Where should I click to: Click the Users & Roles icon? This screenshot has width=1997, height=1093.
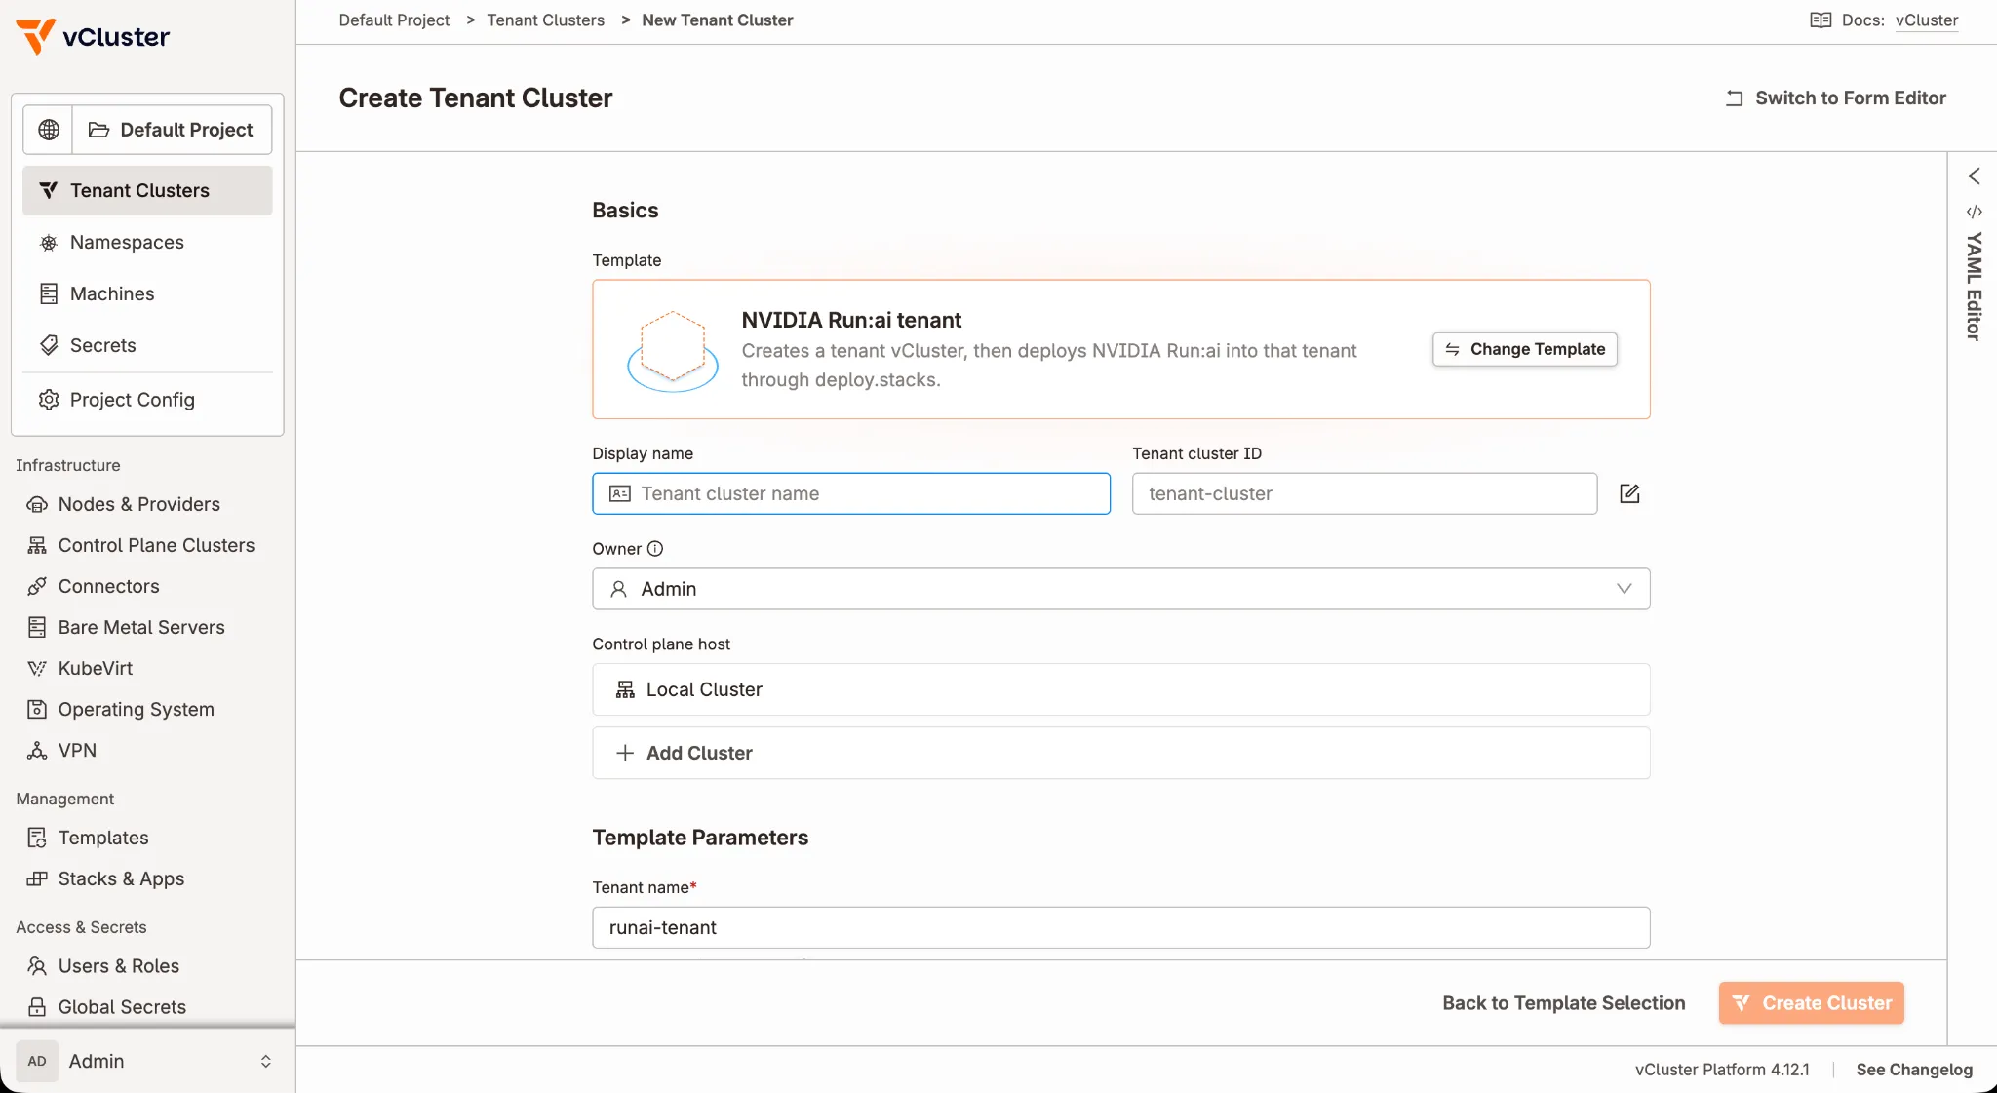point(37,966)
